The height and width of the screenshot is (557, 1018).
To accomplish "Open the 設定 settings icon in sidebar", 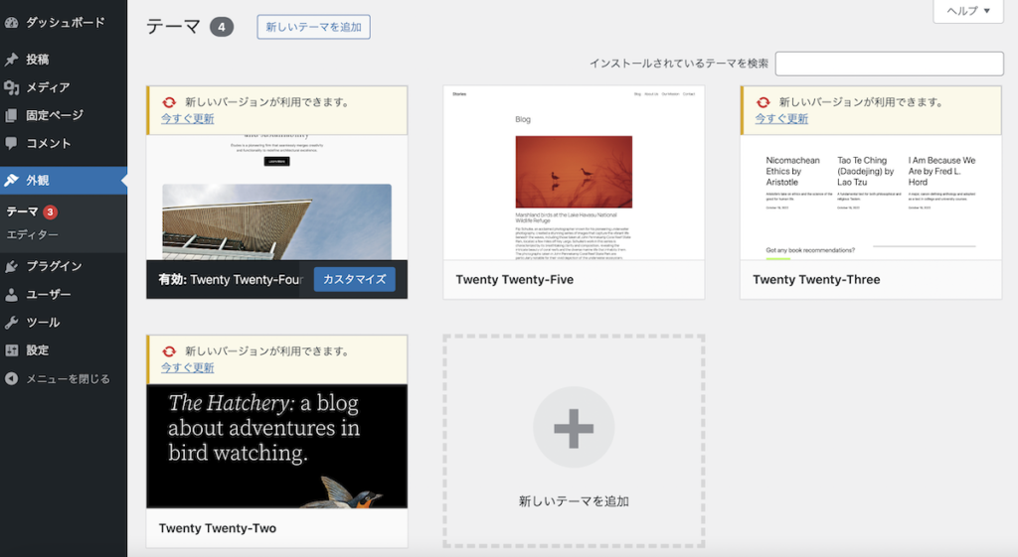I will (12, 349).
